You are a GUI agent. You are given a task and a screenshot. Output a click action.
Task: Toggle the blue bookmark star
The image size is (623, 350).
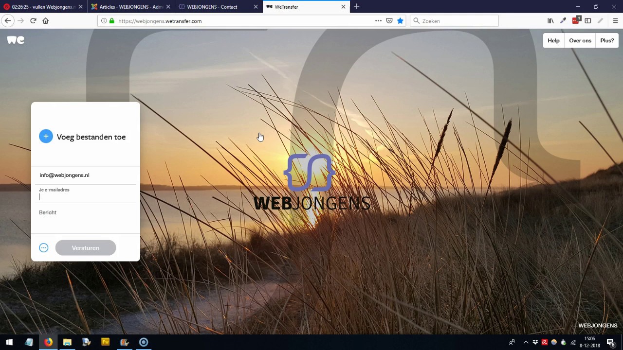click(x=400, y=21)
